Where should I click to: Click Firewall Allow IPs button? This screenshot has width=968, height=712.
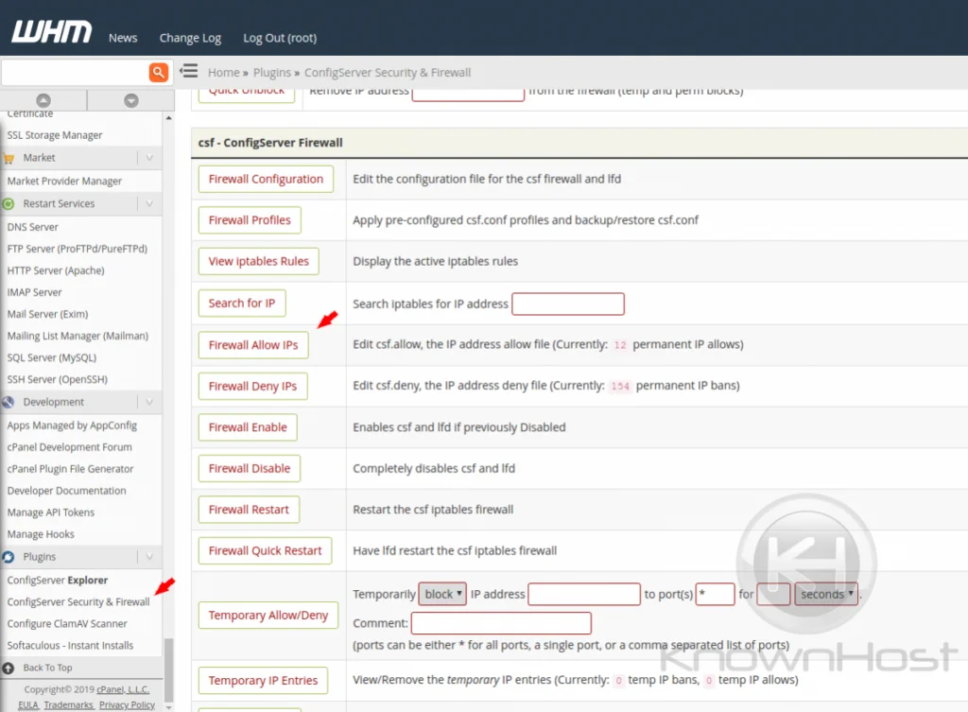(x=253, y=345)
